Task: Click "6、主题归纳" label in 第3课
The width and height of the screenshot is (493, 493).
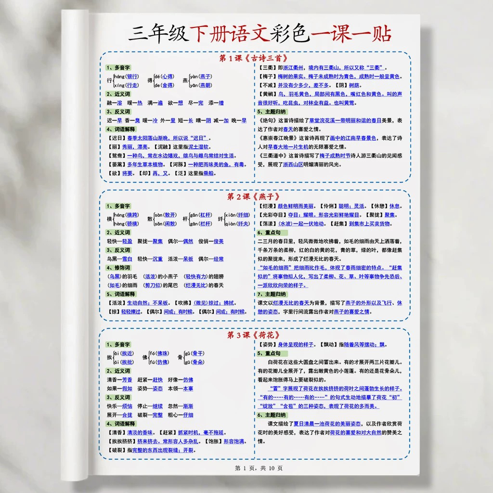Action: (272, 415)
